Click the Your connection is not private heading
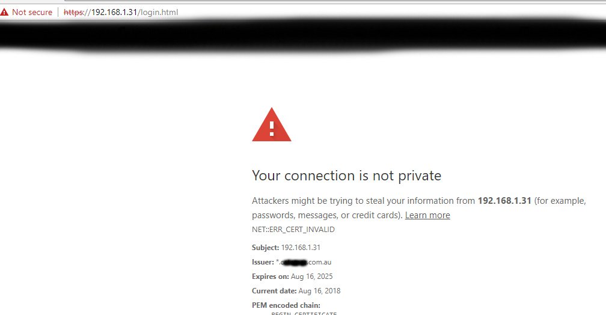This screenshot has height=315, width=606. click(x=346, y=176)
